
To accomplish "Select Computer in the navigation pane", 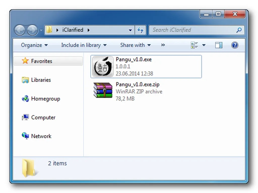I will point(43,117).
